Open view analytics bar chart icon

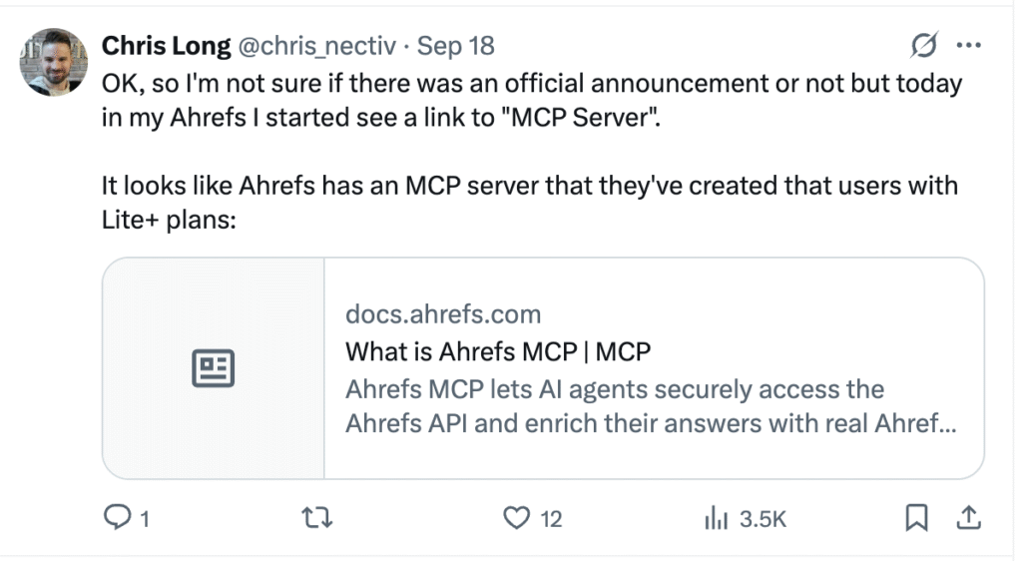pos(715,517)
